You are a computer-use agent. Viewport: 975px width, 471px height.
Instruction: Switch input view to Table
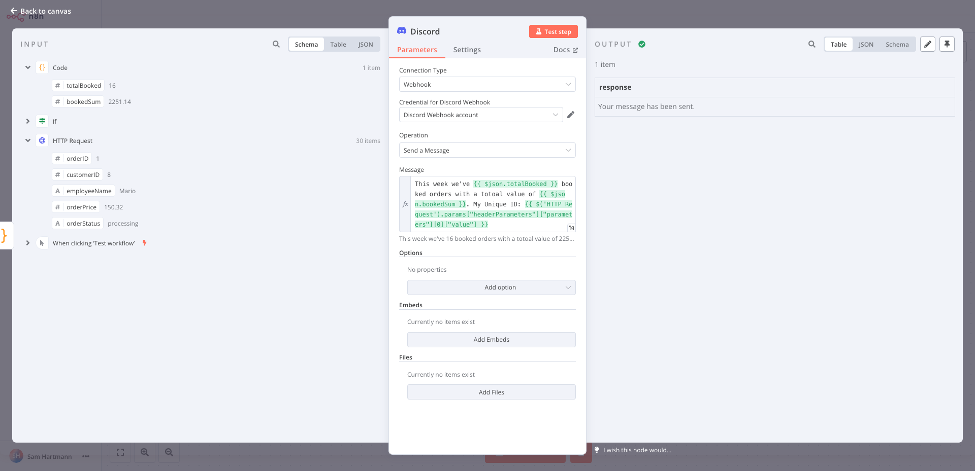338,45
